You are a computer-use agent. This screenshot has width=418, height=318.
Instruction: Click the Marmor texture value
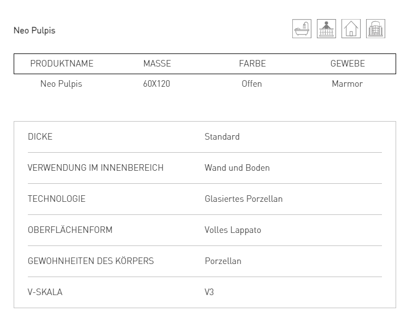coord(348,84)
